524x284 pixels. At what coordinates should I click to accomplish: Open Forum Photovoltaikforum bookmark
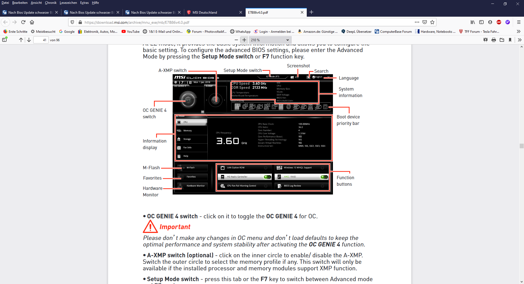(207, 31)
